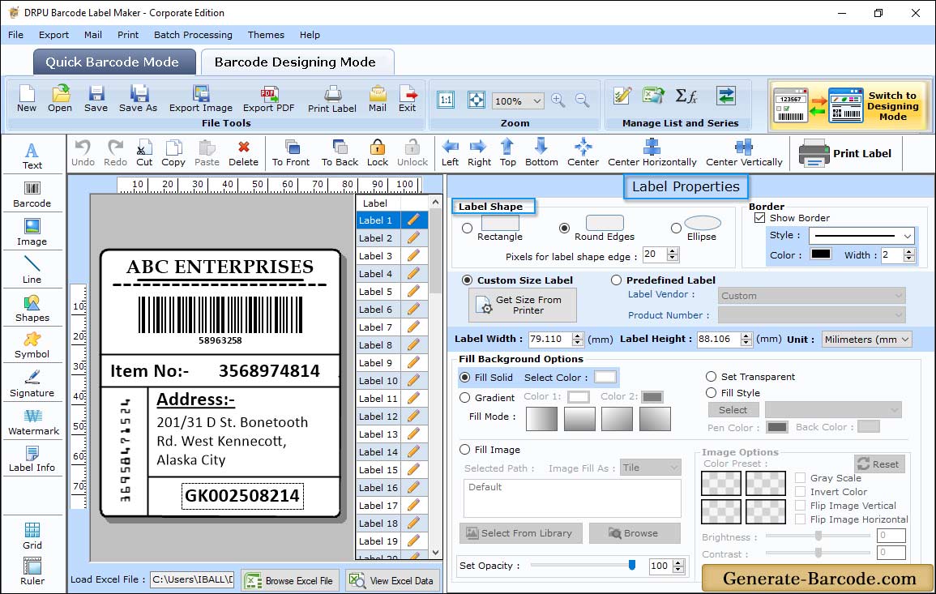
Task: Add a Watermark using sidebar tool
Action: click(x=33, y=422)
